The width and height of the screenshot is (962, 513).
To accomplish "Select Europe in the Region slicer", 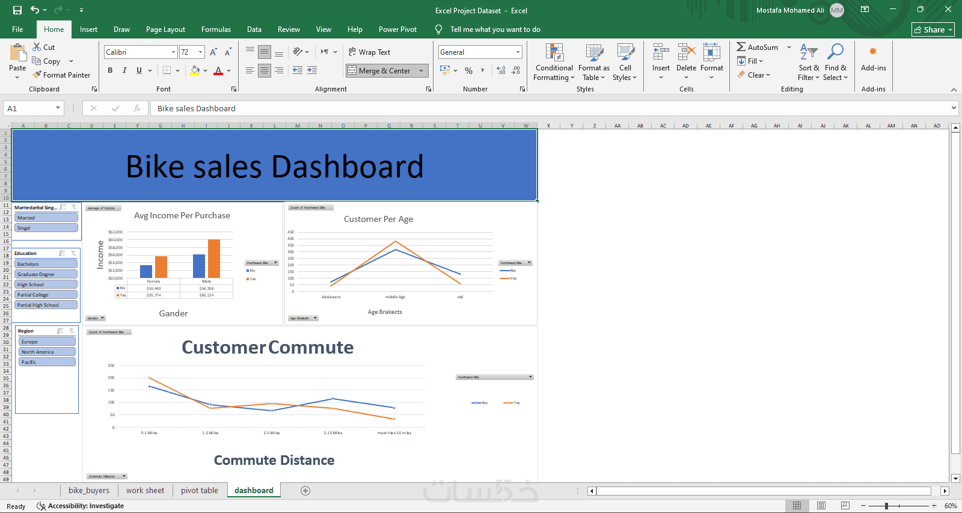I will point(47,342).
